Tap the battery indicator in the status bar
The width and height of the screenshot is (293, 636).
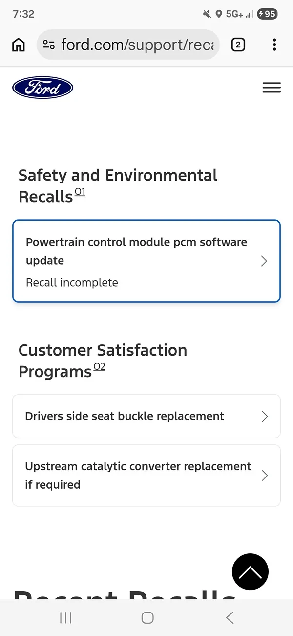(x=267, y=14)
